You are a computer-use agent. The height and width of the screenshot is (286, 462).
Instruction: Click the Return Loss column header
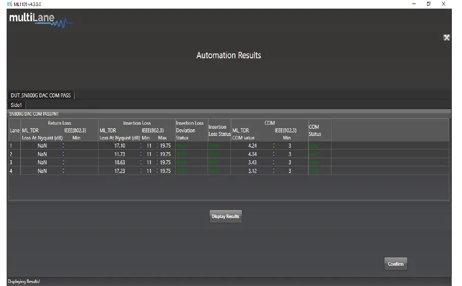pyautogui.click(x=59, y=123)
